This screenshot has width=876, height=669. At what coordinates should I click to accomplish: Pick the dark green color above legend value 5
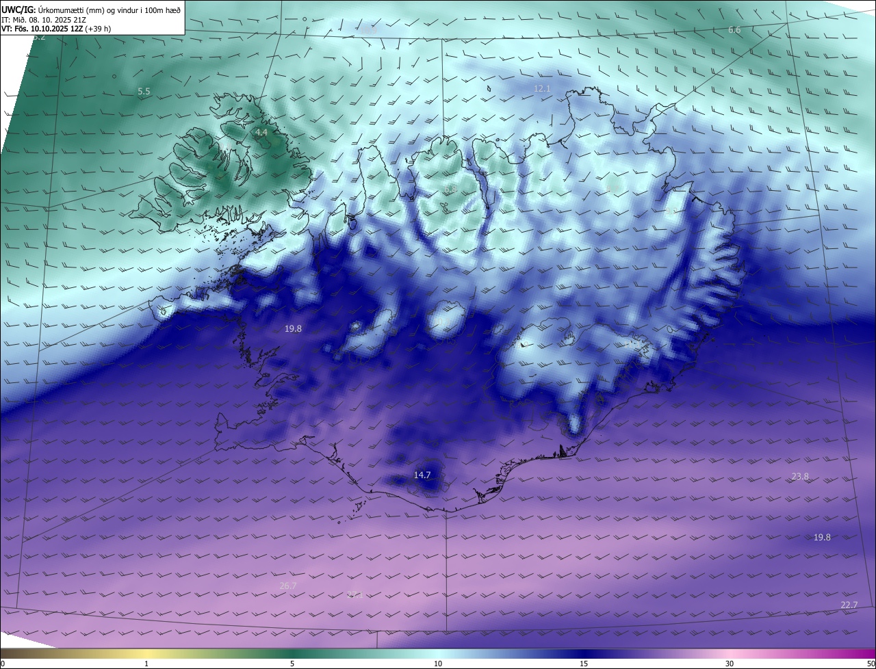pos(292,653)
